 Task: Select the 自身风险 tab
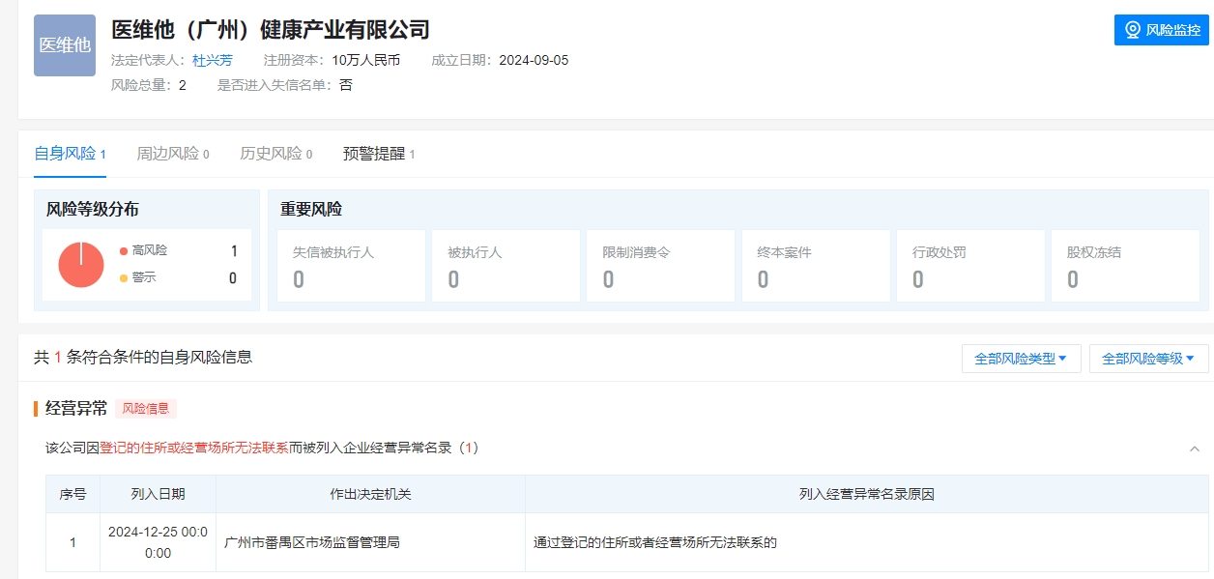point(70,154)
